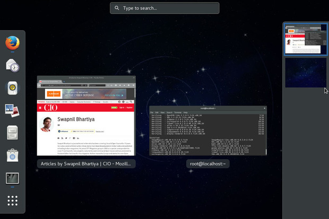Open the CIO hamburger menu icon
Screen dimensions: 329x219
coord(40,108)
